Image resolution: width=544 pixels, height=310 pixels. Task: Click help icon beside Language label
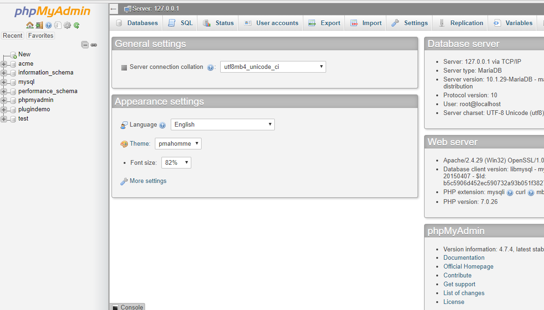coord(162,125)
